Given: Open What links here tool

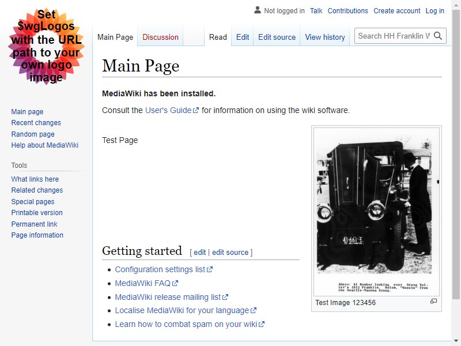Looking at the screenshot, I should click(x=35, y=179).
